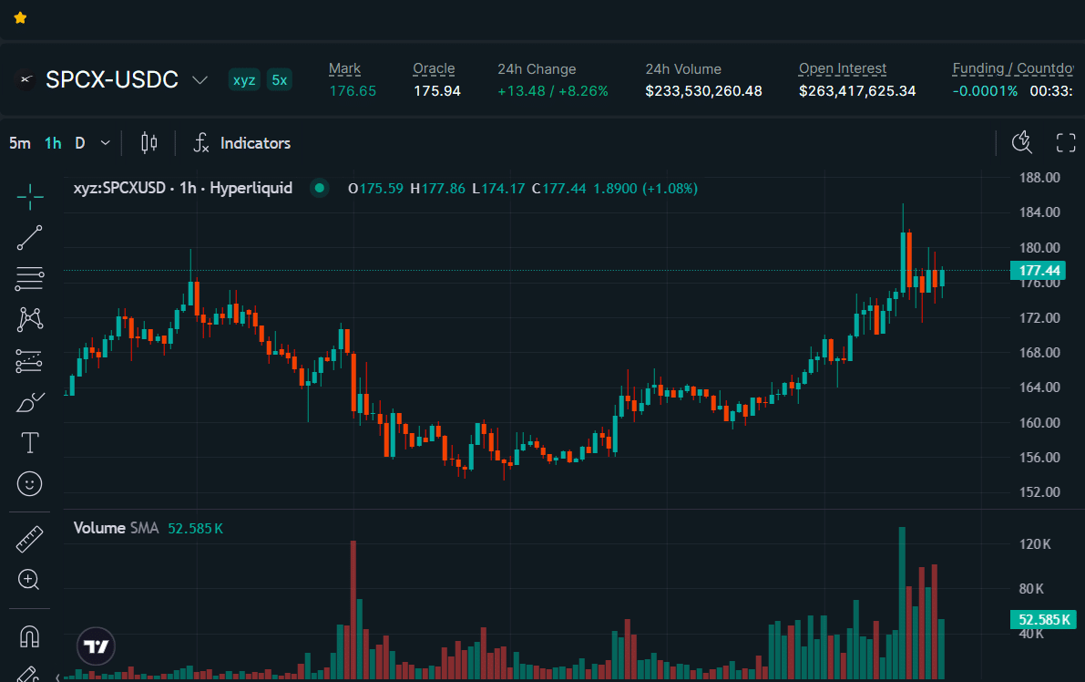This screenshot has width=1085, height=682.
Task: Select the XABCD pattern tool
Action: pyautogui.click(x=30, y=319)
